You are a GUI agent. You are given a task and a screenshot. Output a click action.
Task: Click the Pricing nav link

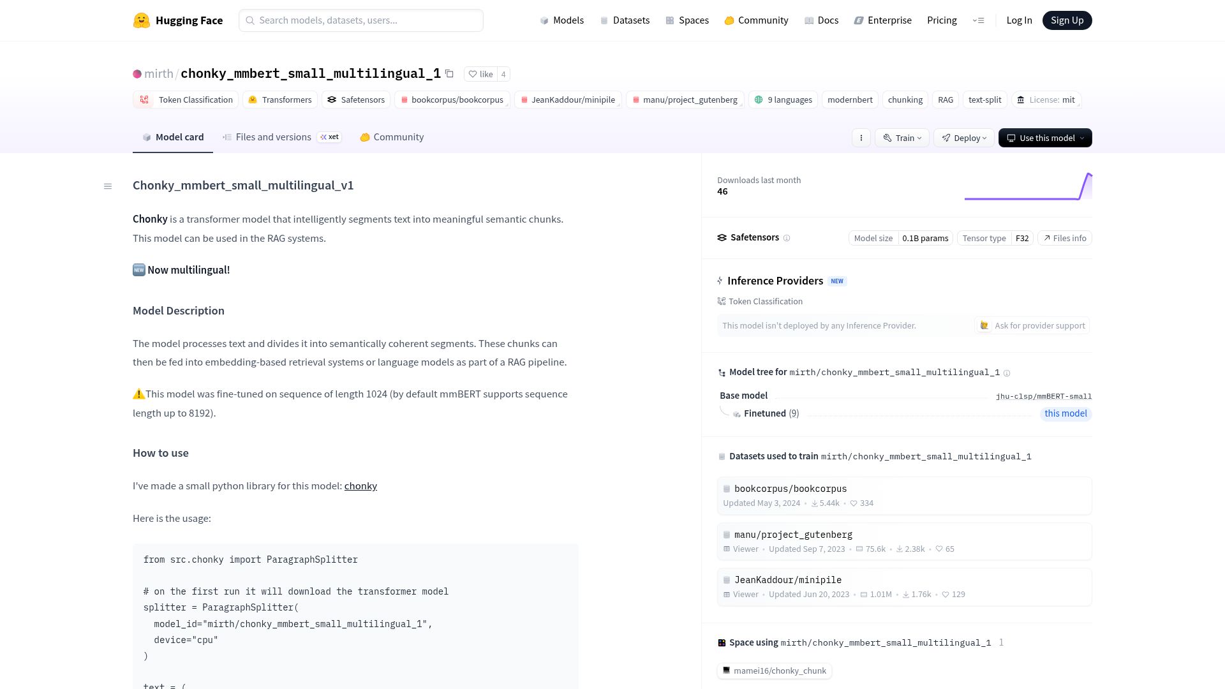click(942, 20)
